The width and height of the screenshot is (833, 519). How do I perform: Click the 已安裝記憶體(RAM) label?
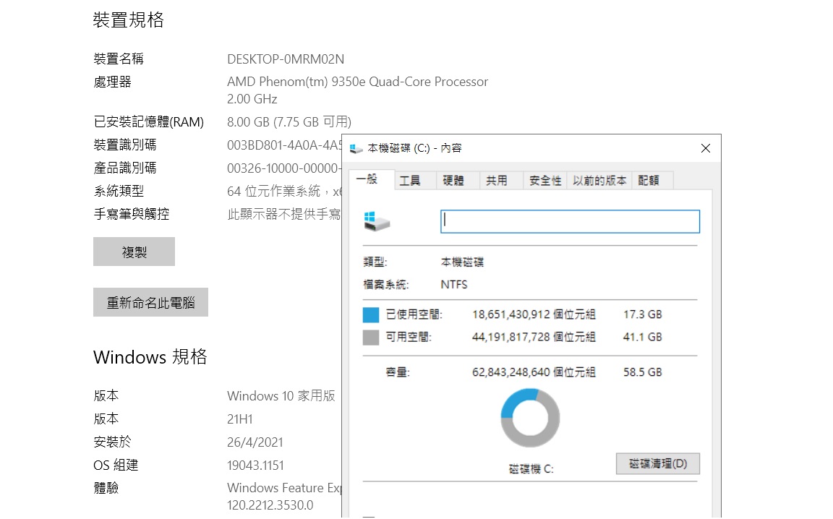[149, 122]
